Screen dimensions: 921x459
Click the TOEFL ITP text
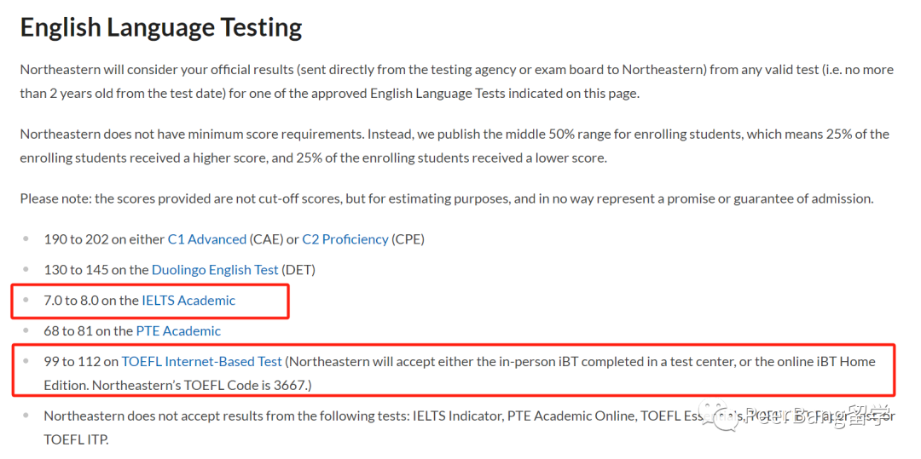click(x=76, y=439)
